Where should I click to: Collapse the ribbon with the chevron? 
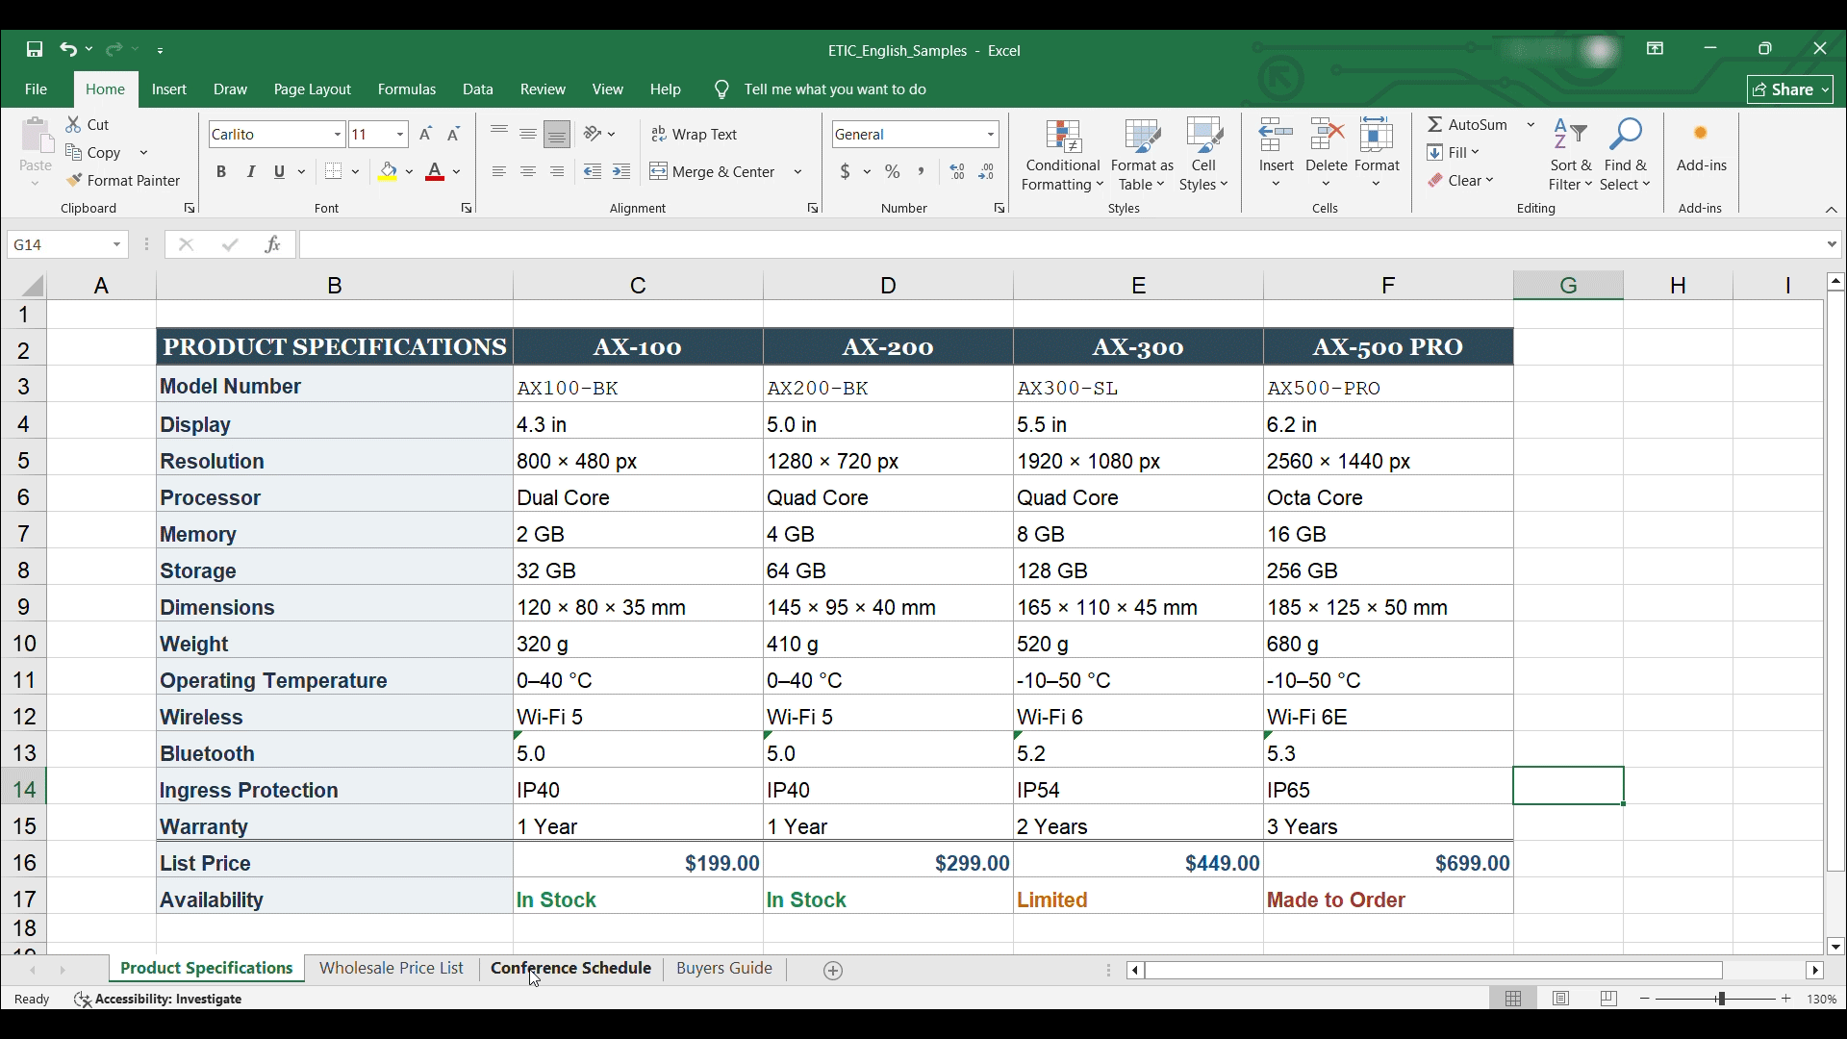point(1832,210)
